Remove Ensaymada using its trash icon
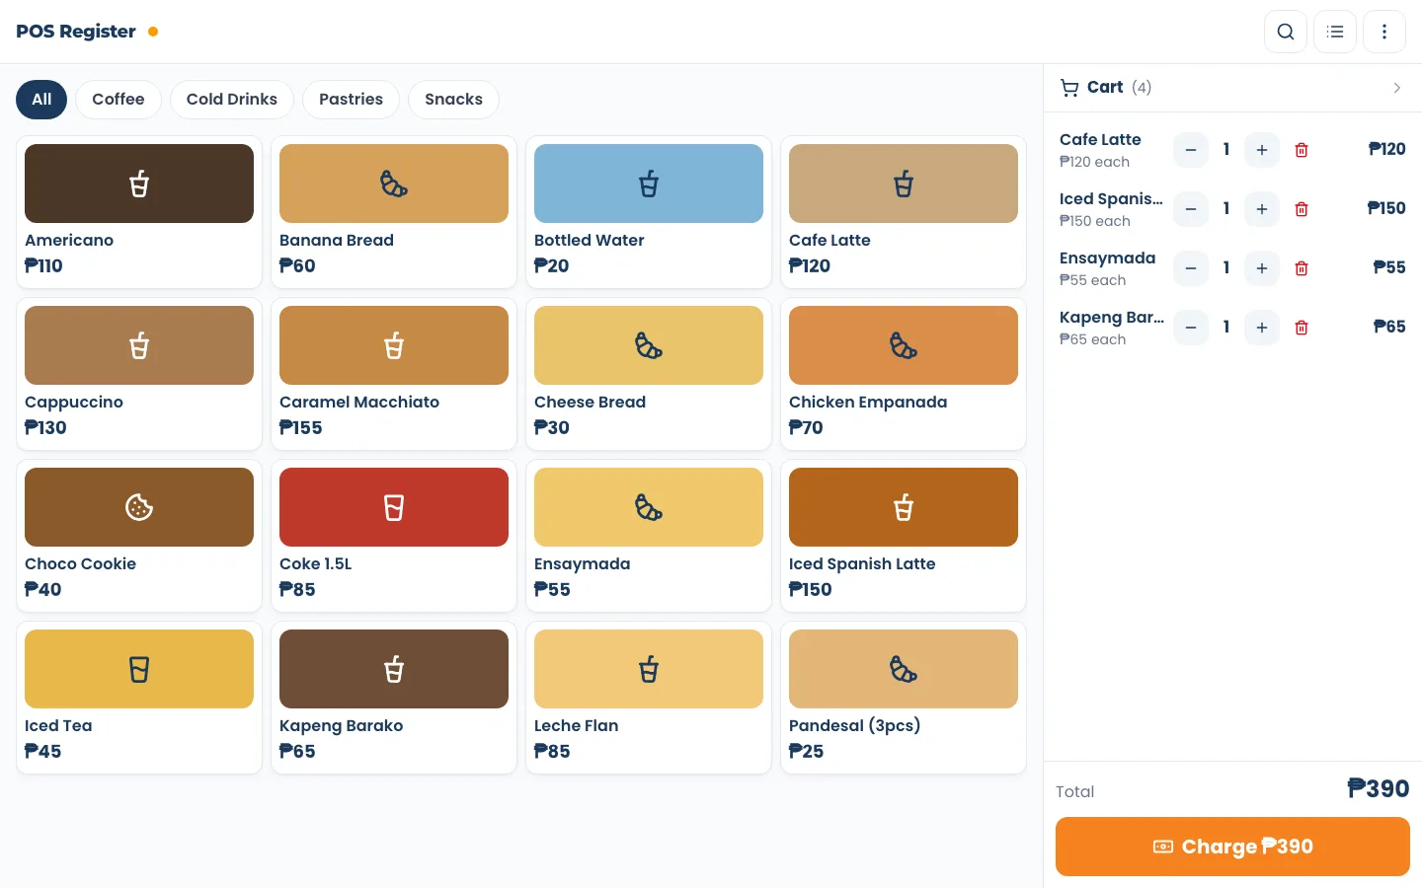Image resolution: width=1422 pixels, height=888 pixels. [x=1302, y=268]
